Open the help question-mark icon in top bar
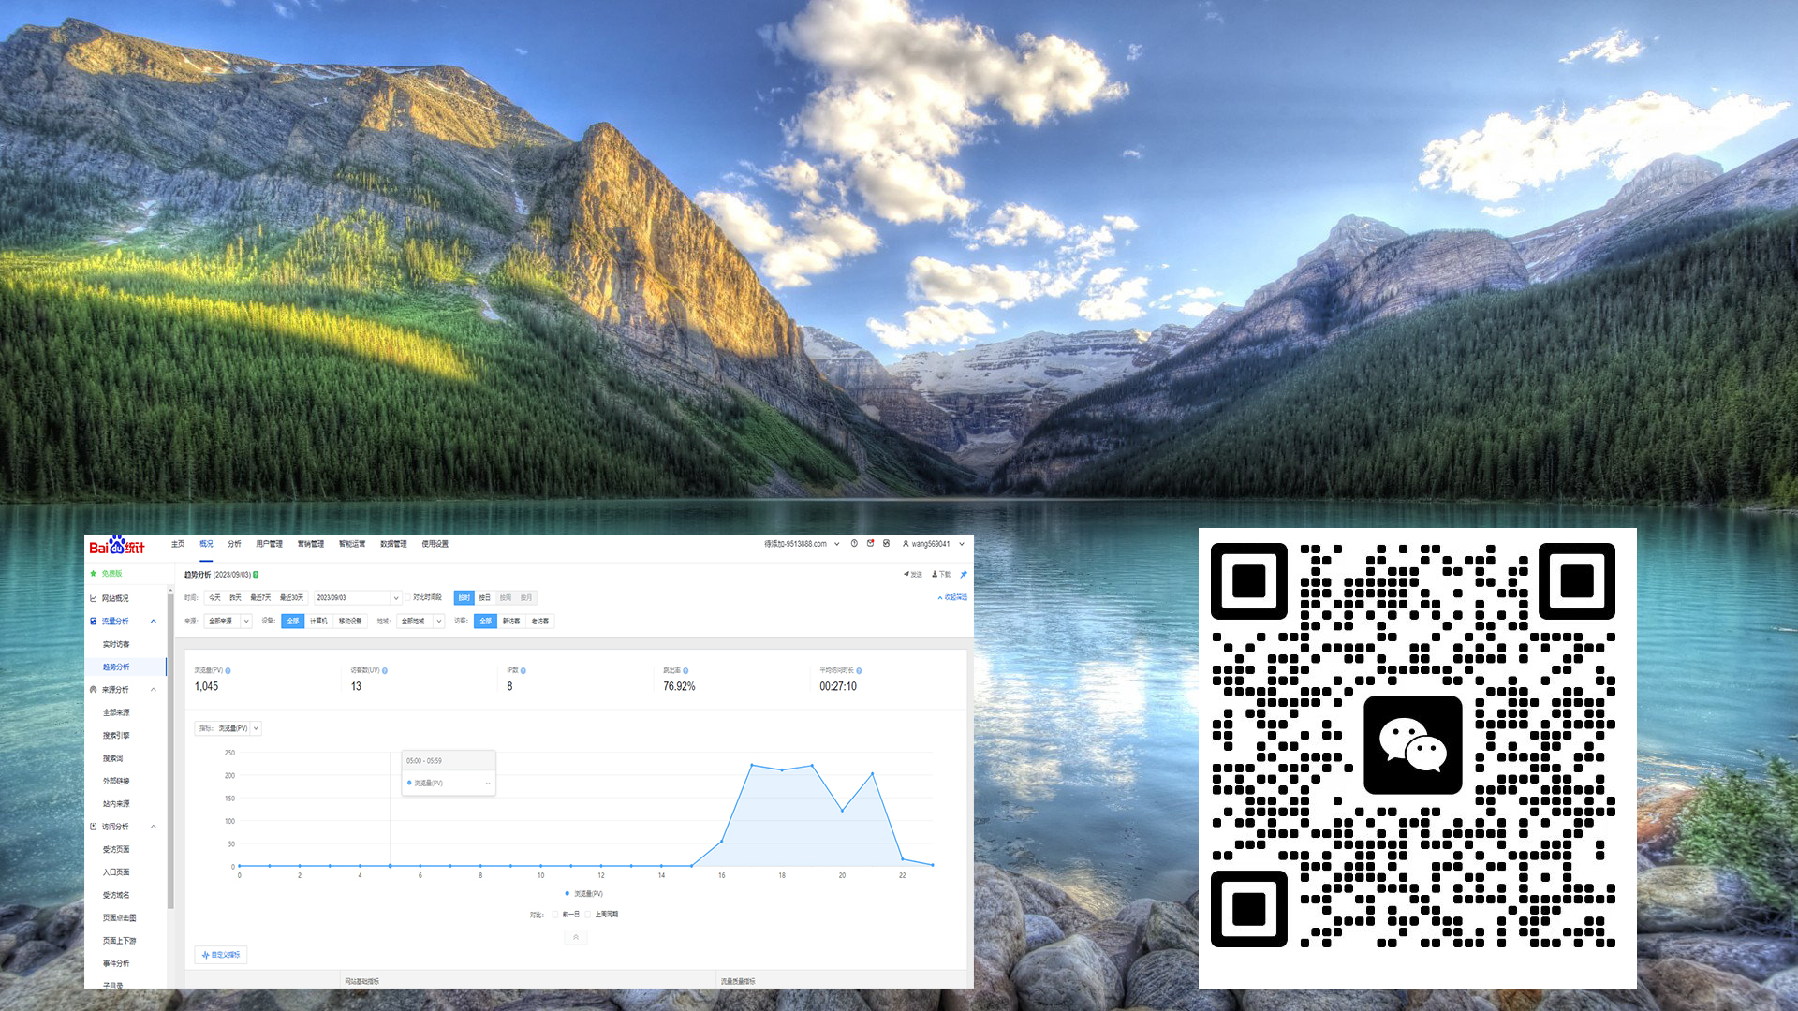The width and height of the screenshot is (1798, 1011). click(x=854, y=543)
